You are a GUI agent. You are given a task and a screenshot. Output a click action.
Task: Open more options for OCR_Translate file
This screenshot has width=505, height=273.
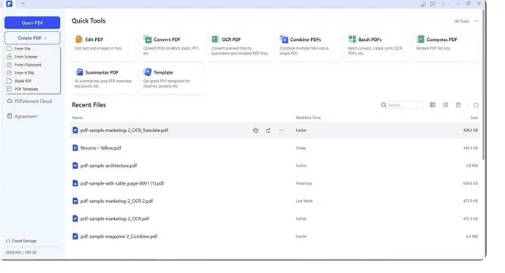pyautogui.click(x=281, y=131)
